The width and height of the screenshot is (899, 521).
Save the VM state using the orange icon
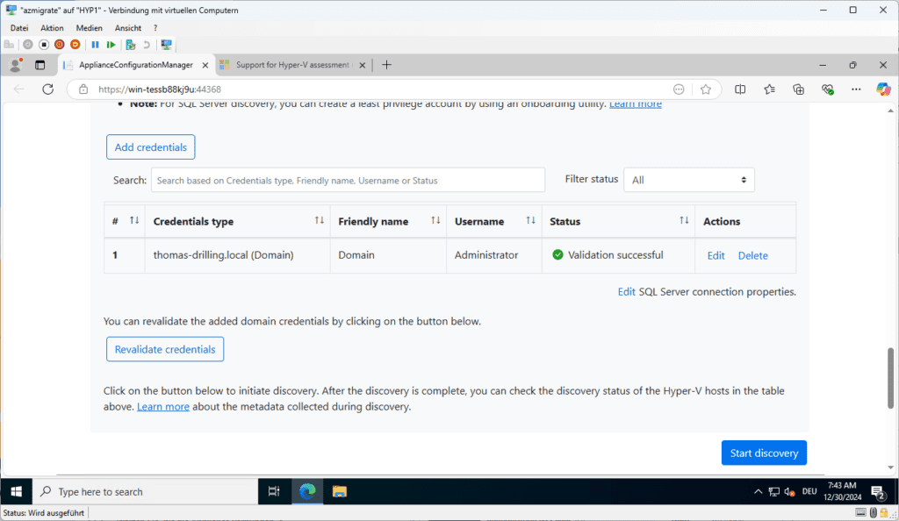(76, 45)
